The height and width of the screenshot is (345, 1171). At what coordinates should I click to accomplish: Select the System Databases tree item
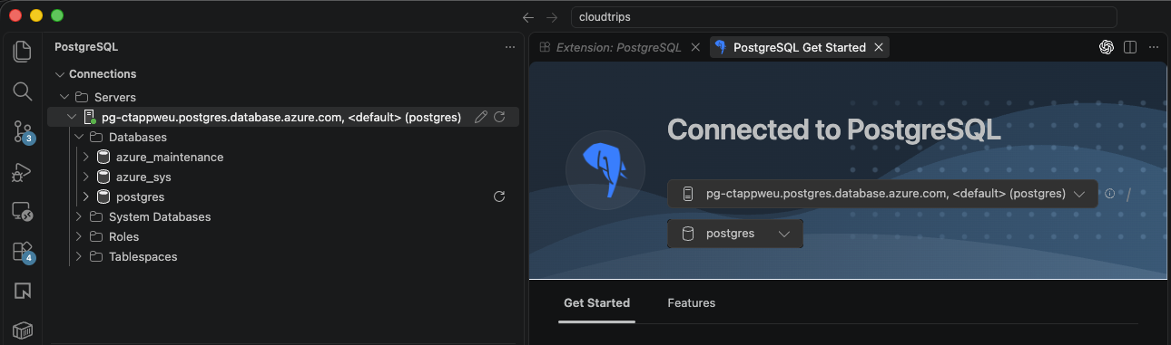[282, 216]
